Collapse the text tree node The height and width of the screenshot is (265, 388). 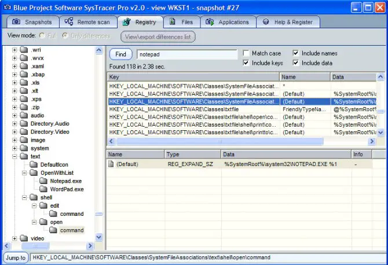(x=14, y=156)
